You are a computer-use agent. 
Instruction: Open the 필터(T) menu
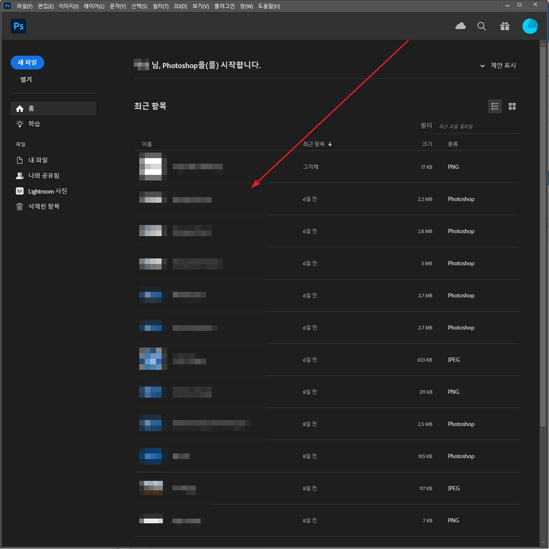tap(161, 6)
